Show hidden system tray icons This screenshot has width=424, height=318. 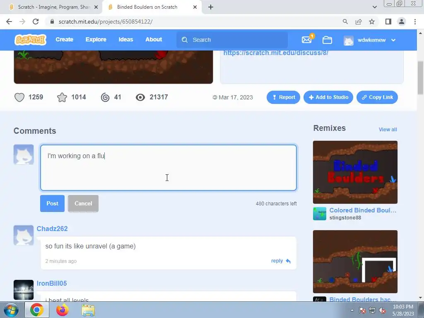(352, 311)
